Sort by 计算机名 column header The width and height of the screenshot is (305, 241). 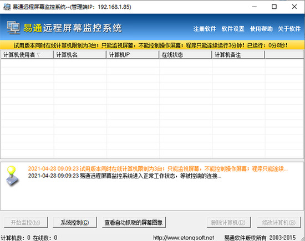tap(80, 55)
